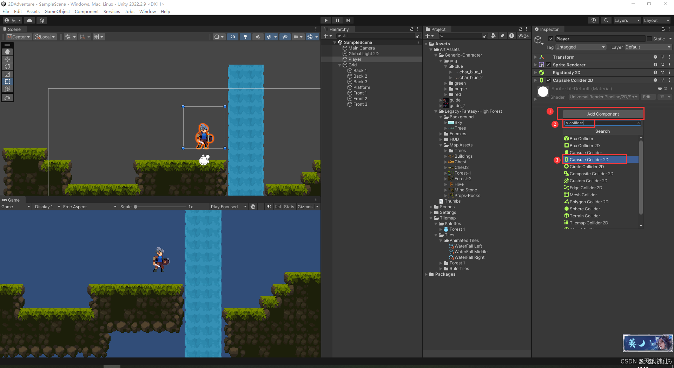Click the Play button

(x=326, y=20)
